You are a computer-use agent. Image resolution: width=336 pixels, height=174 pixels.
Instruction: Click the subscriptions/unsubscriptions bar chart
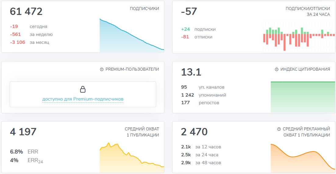(x=299, y=37)
